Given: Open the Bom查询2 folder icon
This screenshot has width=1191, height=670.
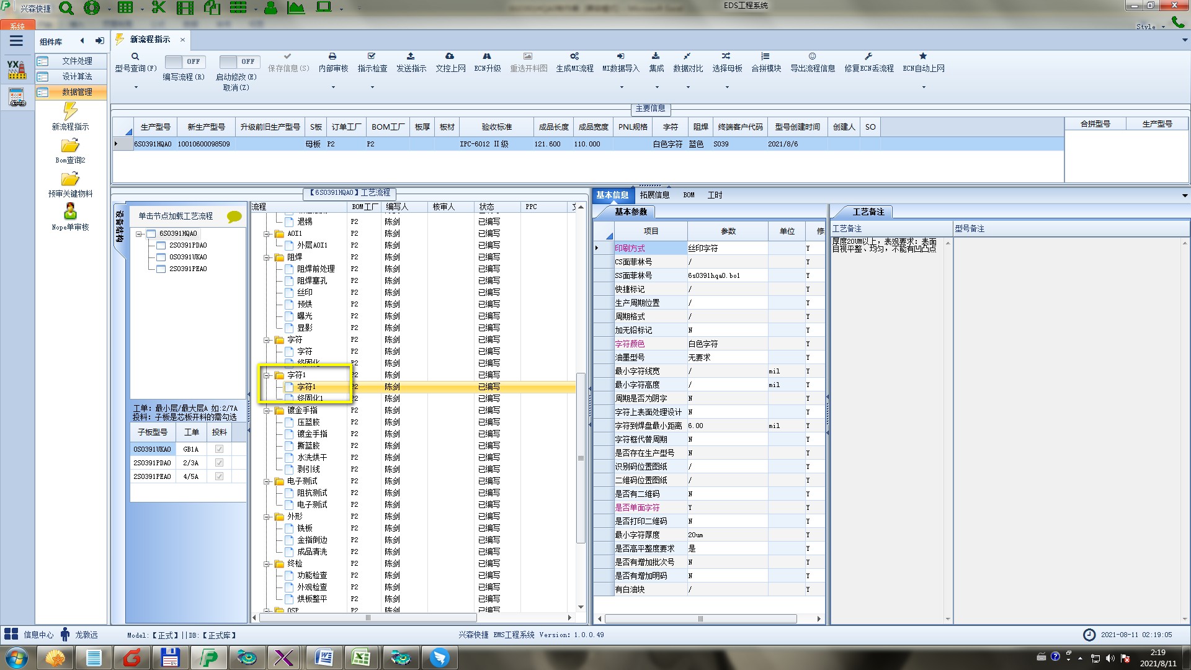Looking at the screenshot, I should coord(70,146).
